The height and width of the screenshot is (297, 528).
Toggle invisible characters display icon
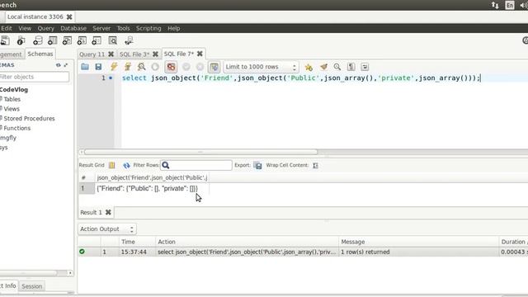pyautogui.click(x=351, y=67)
